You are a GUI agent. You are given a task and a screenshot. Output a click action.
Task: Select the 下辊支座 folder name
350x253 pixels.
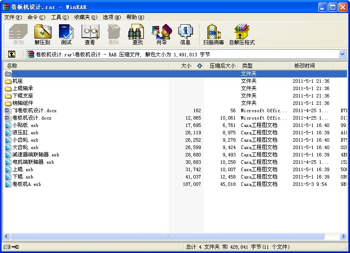(23, 96)
